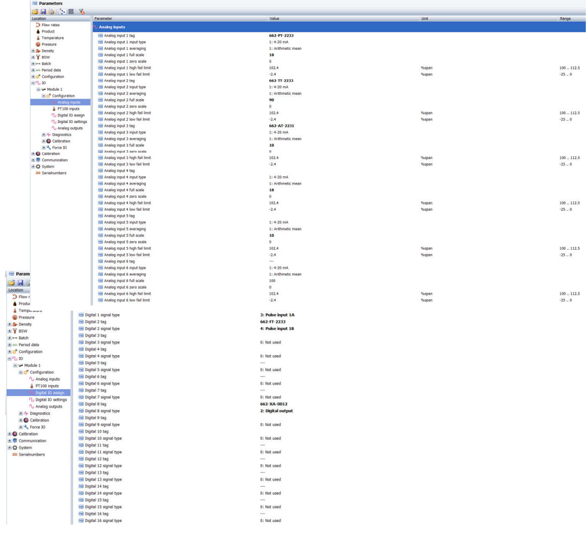Image resolution: width=586 pixels, height=536 pixels.
Task: Click Analog input 4 high fail limit row
Action: [339, 203]
